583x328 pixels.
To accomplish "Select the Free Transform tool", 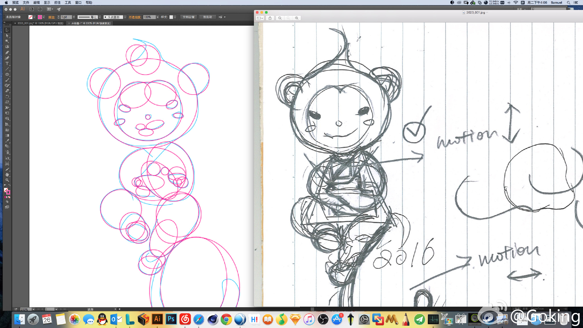I will click(x=7, y=113).
